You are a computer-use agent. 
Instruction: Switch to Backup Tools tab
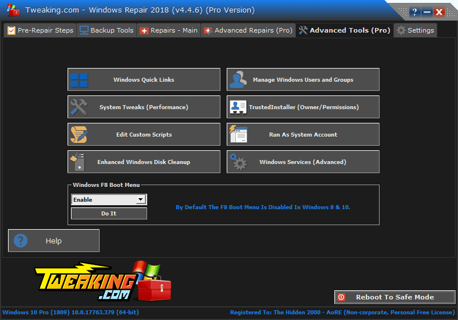click(x=106, y=30)
